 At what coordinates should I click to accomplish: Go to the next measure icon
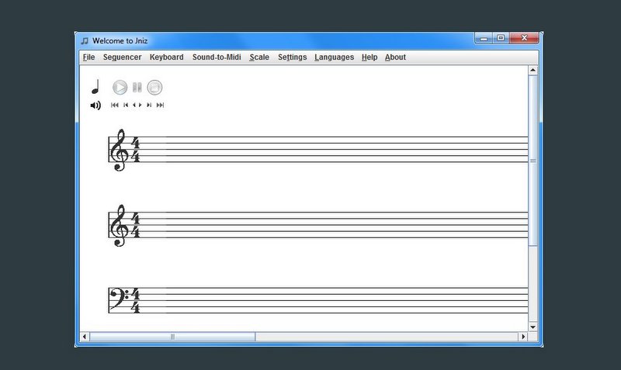tap(149, 105)
